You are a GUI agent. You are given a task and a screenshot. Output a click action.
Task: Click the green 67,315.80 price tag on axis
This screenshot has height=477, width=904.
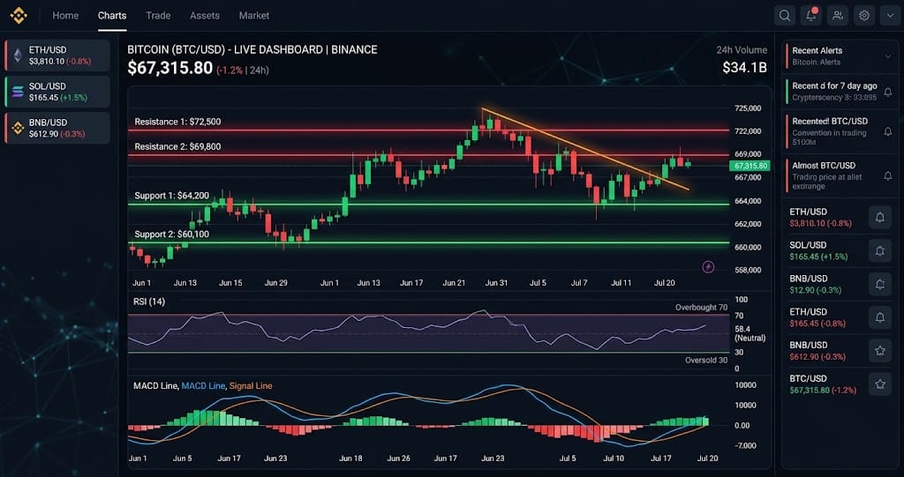click(750, 166)
